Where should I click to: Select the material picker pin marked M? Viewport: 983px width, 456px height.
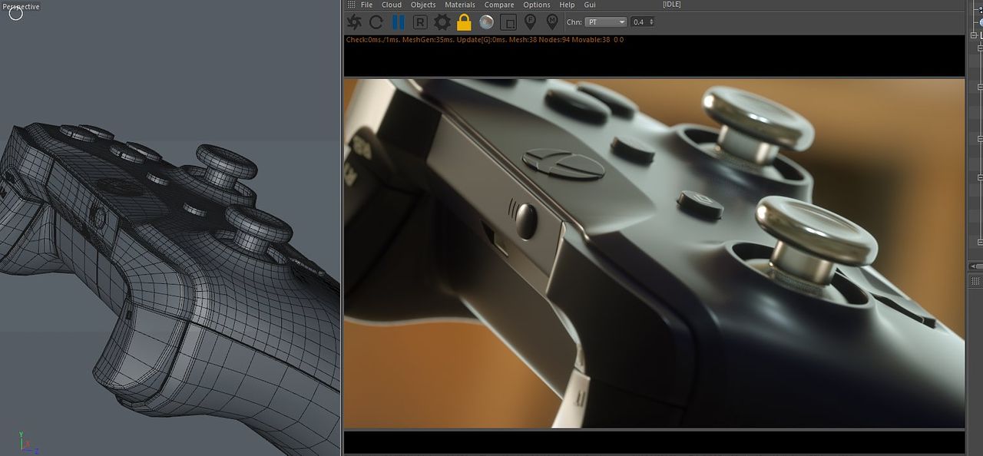coord(551,22)
